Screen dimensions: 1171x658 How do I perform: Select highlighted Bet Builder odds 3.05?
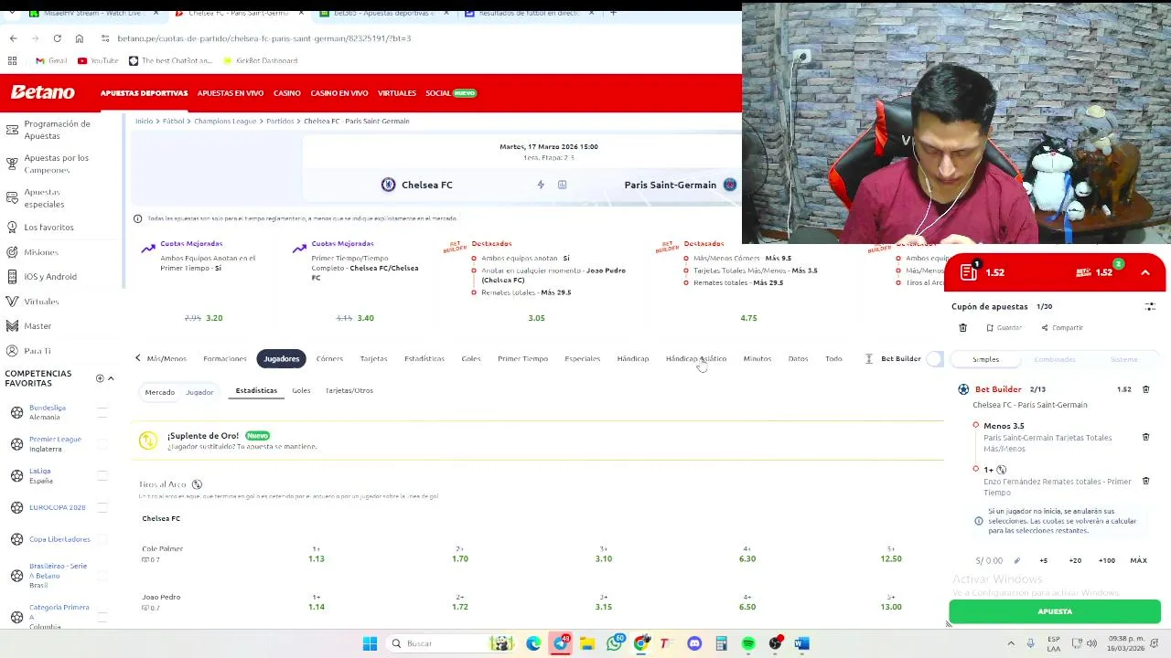point(536,318)
